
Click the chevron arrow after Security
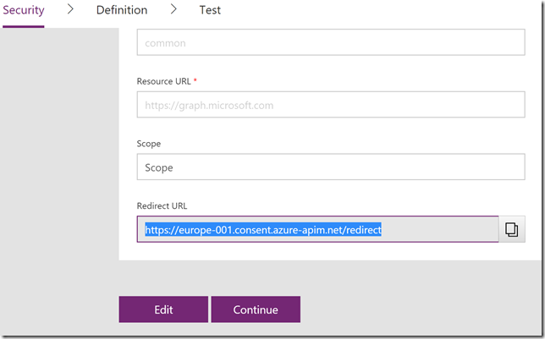[x=70, y=9]
